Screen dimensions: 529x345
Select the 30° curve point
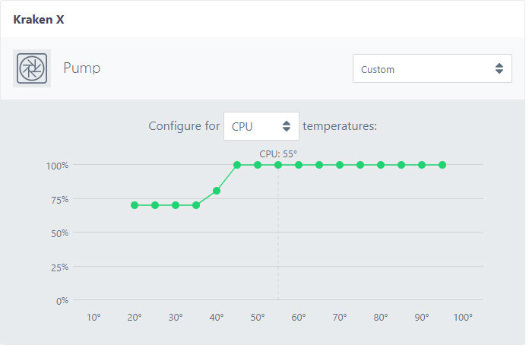click(176, 205)
